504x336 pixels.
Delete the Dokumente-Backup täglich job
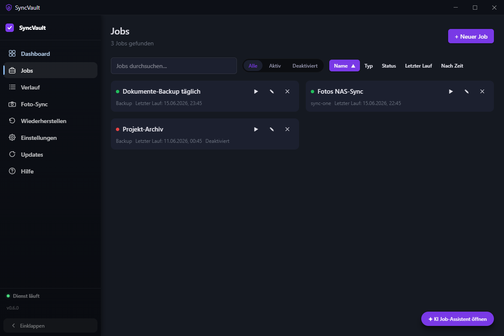287,92
